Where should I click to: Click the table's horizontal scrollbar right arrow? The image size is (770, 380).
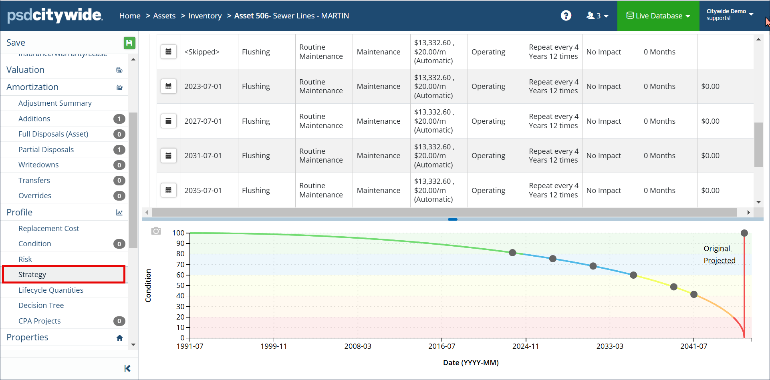[748, 212]
